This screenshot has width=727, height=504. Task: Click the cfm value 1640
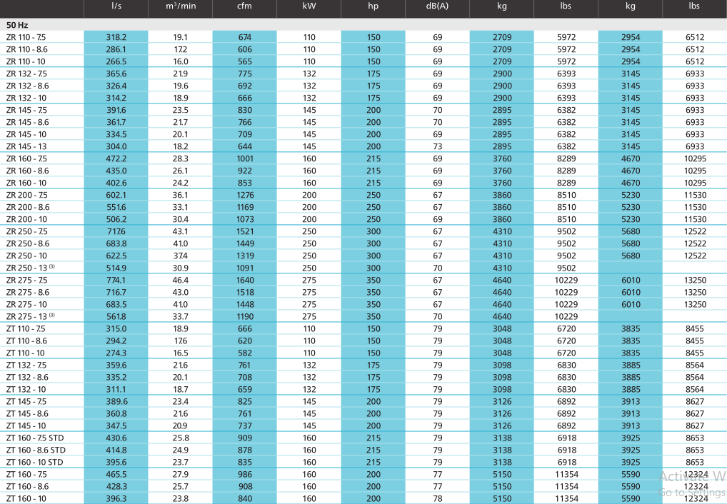tap(245, 280)
